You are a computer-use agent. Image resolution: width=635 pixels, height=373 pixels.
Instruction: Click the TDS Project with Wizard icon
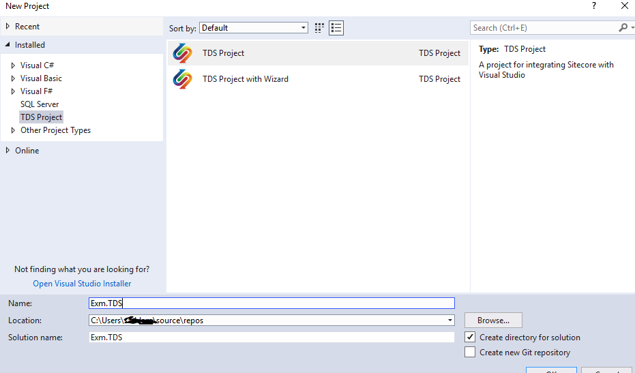click(x=182, y=79)
